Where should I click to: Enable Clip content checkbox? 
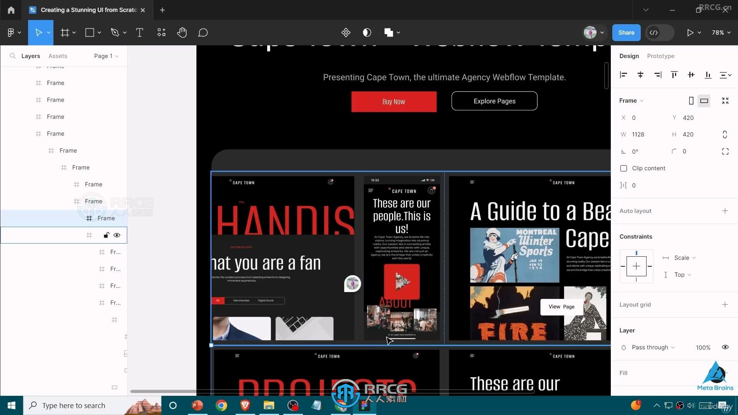coord(623,168)
